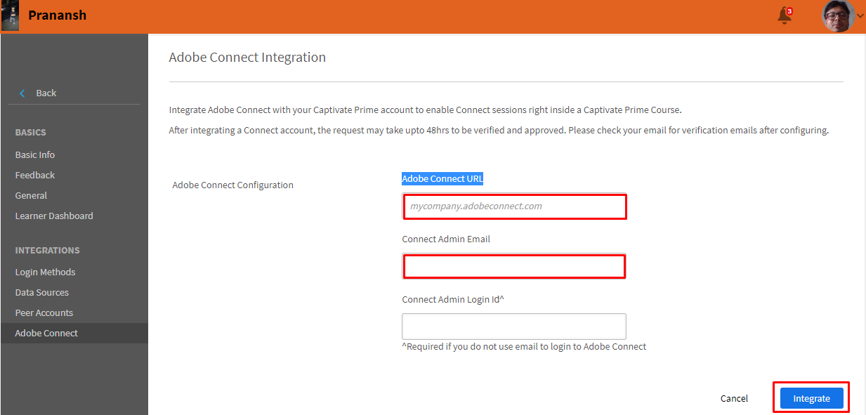Select Peer Accounts in sidebar
Screen dimensions: 866x415
point(44,312)
